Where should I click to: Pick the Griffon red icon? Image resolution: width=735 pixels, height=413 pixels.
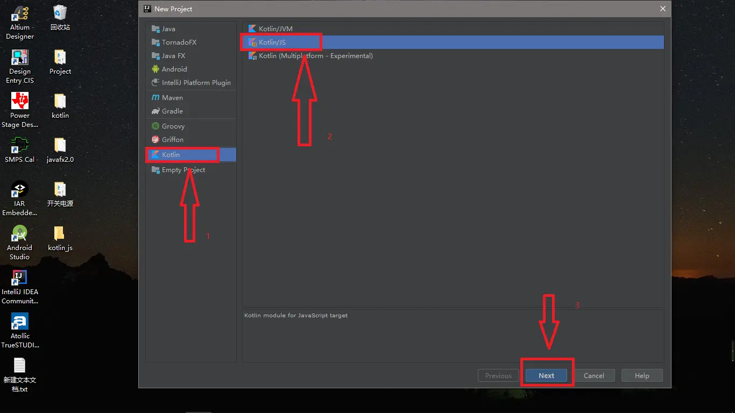pos(156,140)
